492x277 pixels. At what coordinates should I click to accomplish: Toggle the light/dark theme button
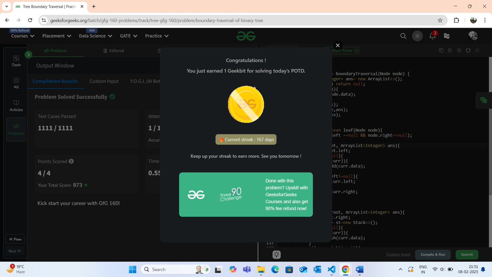pos(417,36)
